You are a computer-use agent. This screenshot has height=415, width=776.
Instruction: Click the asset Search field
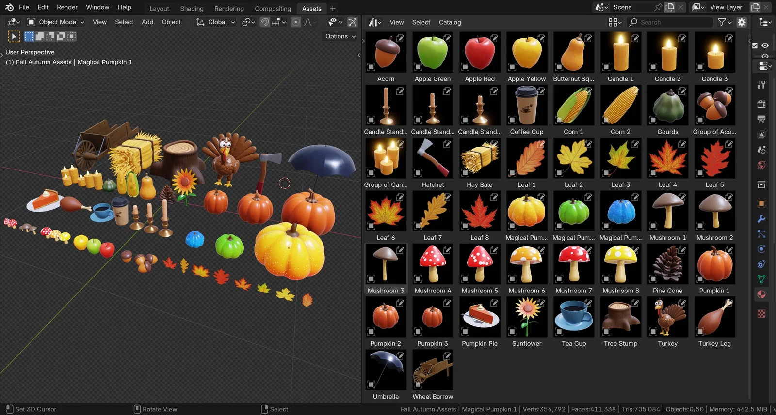[671, 22]
